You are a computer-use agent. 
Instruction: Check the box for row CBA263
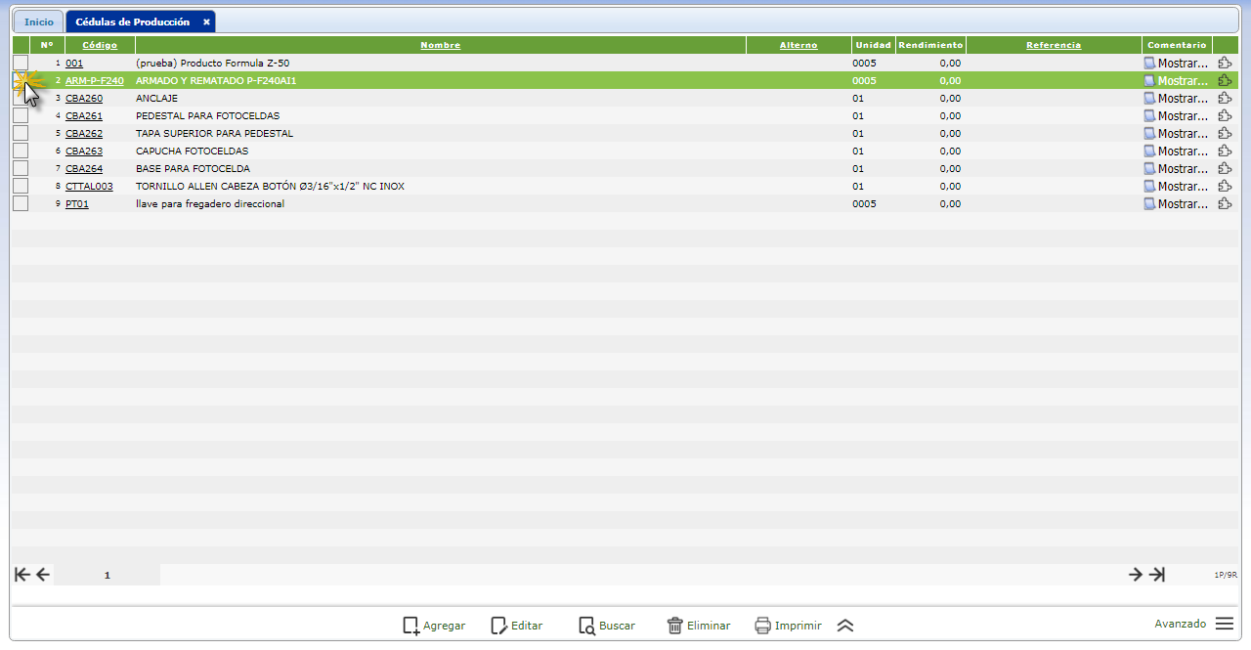(21, 151)
